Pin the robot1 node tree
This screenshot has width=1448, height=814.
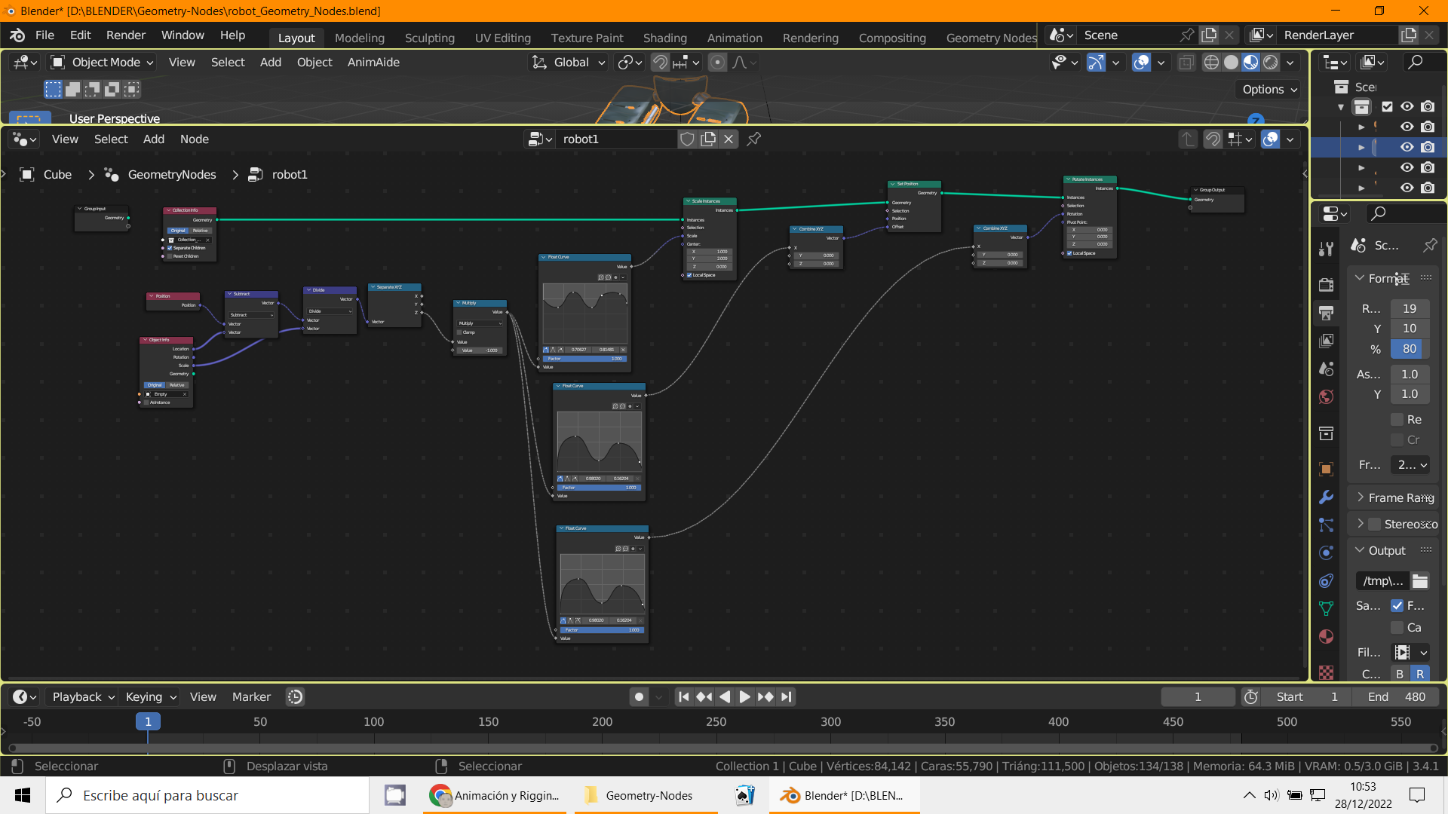pos(753,139)
